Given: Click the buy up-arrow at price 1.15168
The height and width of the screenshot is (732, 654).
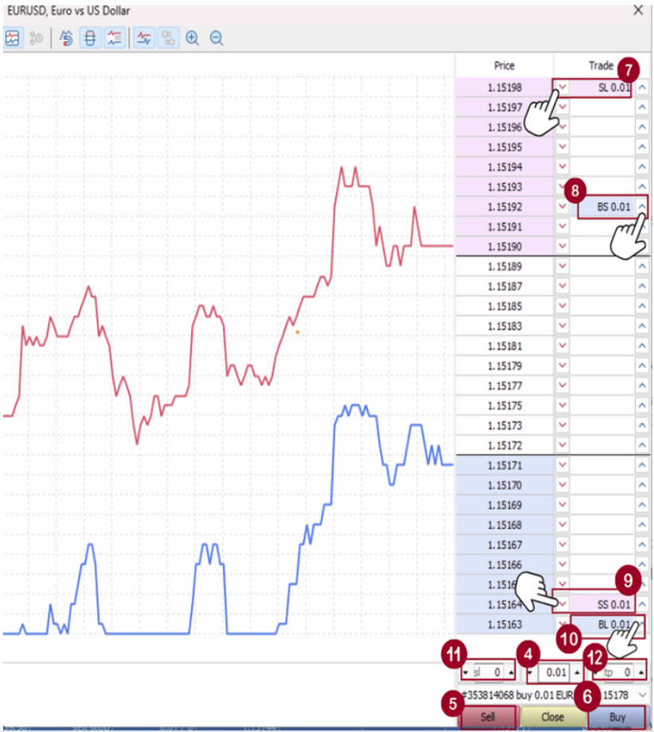Looking at the screenshot, I should (x=641, y=525).
